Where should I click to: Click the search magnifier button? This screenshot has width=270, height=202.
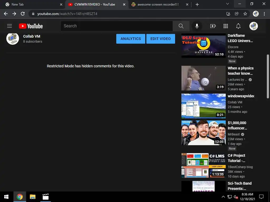point(181,26)
